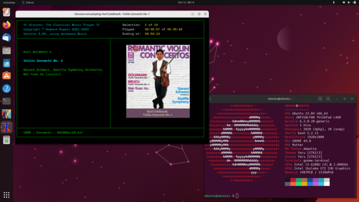Open the Activities overview
The height and width of the screenshot is (202, 359).
(x=9, y=3)
